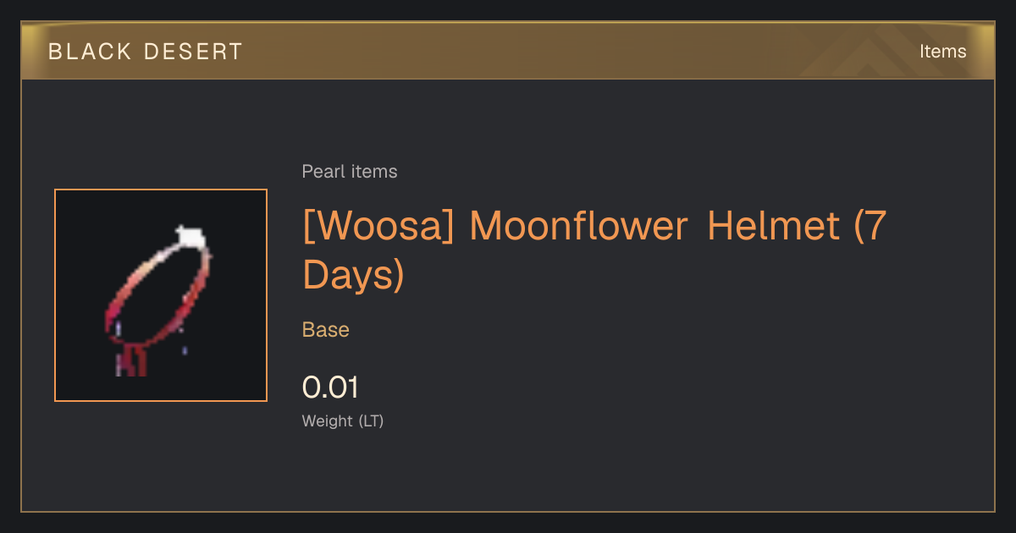1016x533 pixels.
Task: Select the Base grade label
Action: pyautogui.click(x=326, y=330)
